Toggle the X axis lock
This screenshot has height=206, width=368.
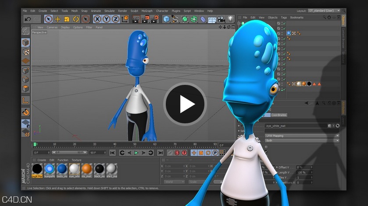tap(97, 19)
